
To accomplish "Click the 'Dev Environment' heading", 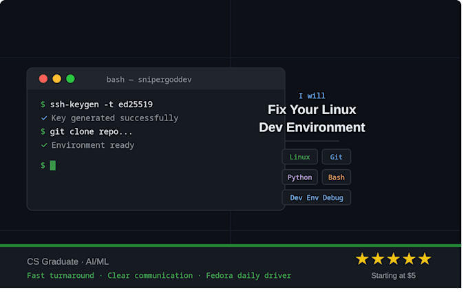I will [312, 127].
